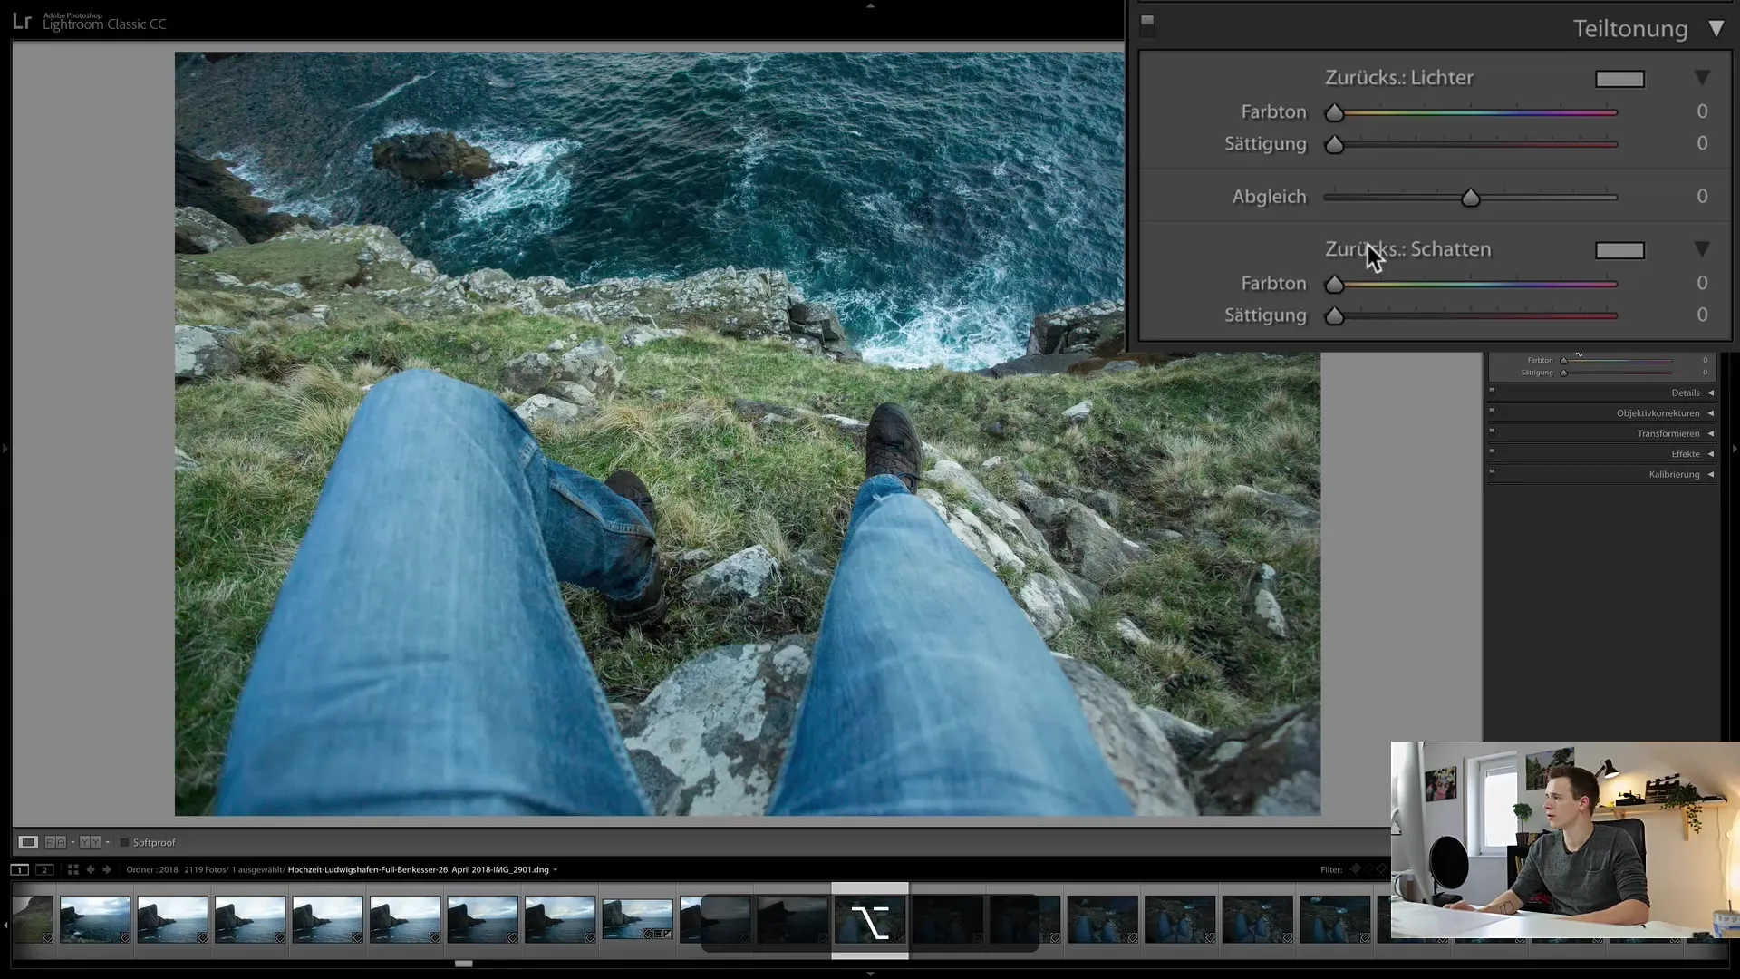Expand the Kalibrierung panel arrow
Image resolution: width=1740 pixels, height=979 pixels.
pos(1710,474)
